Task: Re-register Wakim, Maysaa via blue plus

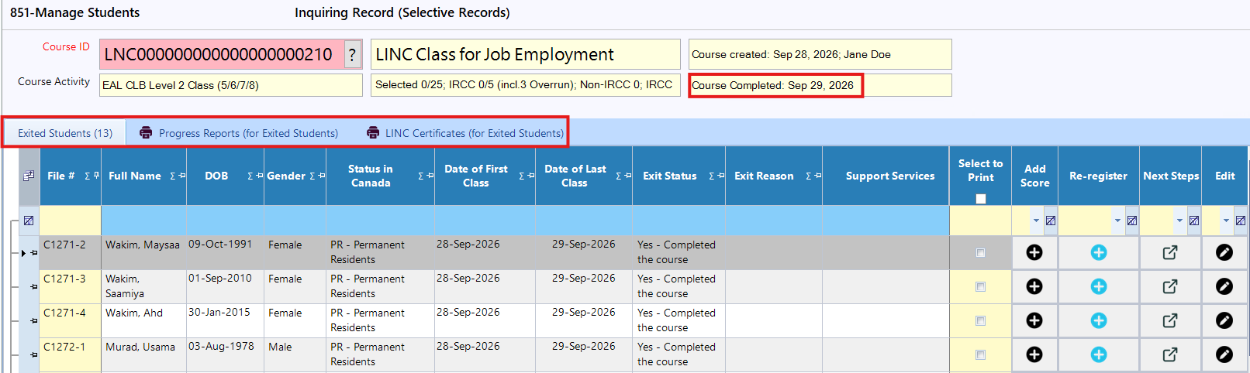Action: point(1099,252)
